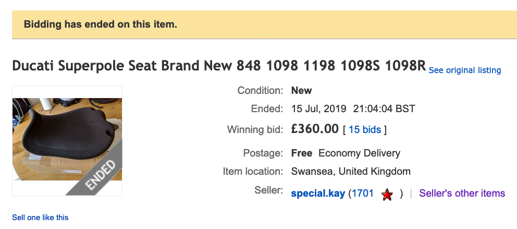
Task: Click the Item location label
Action: pyautogui.click(x=252, y=171)
